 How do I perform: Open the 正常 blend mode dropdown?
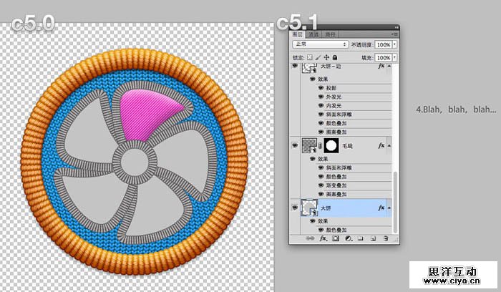pos(320,44)
